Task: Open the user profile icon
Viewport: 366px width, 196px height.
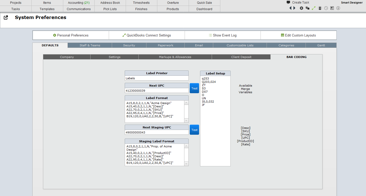Action: point(320,8)
